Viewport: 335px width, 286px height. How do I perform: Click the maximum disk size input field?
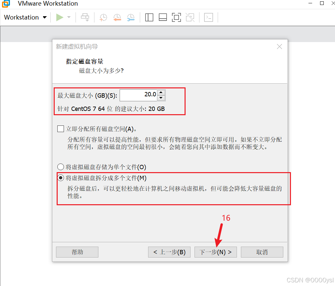pos(139,95)
